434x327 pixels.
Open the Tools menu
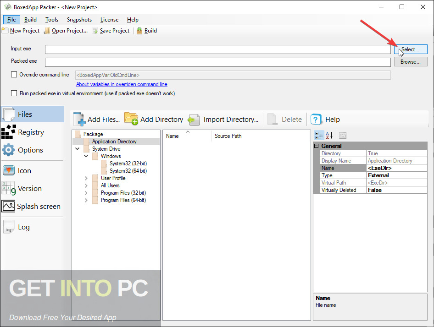52,20
